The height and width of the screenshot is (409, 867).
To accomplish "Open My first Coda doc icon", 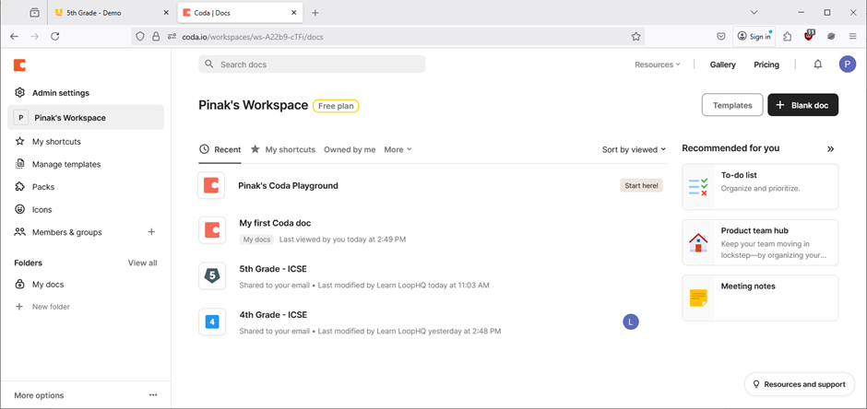I will coord(212,230).
